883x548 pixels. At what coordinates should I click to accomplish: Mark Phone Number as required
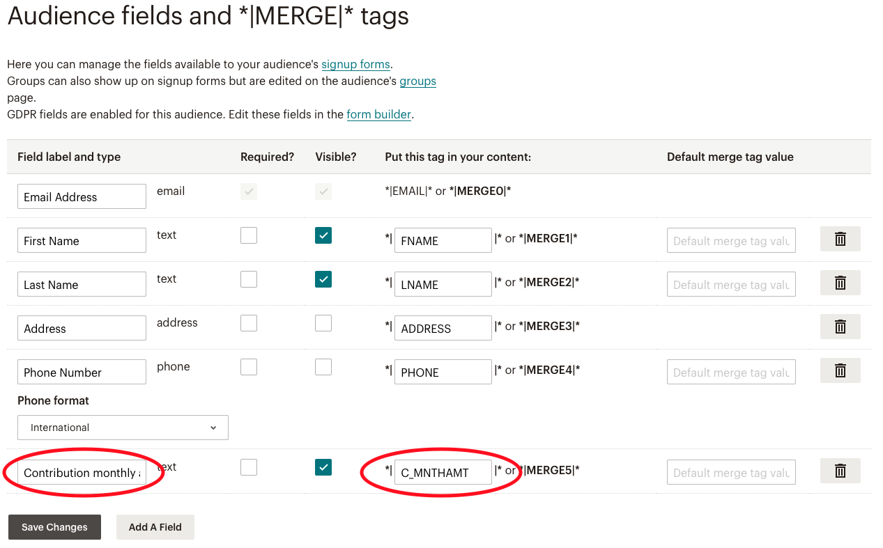pos(249,367)
